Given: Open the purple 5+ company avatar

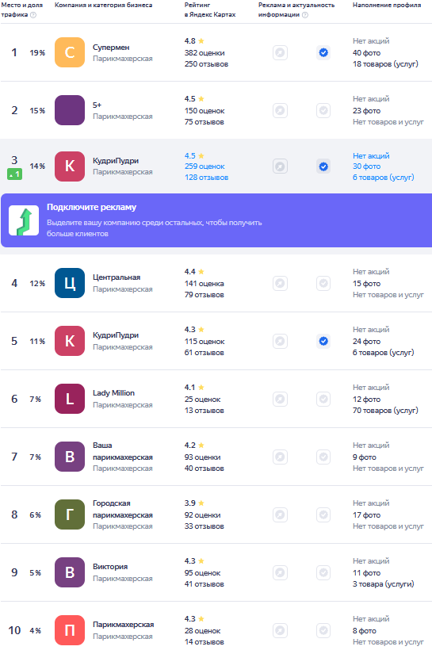Looking at the screenshot, I should (x=70, y=110).
